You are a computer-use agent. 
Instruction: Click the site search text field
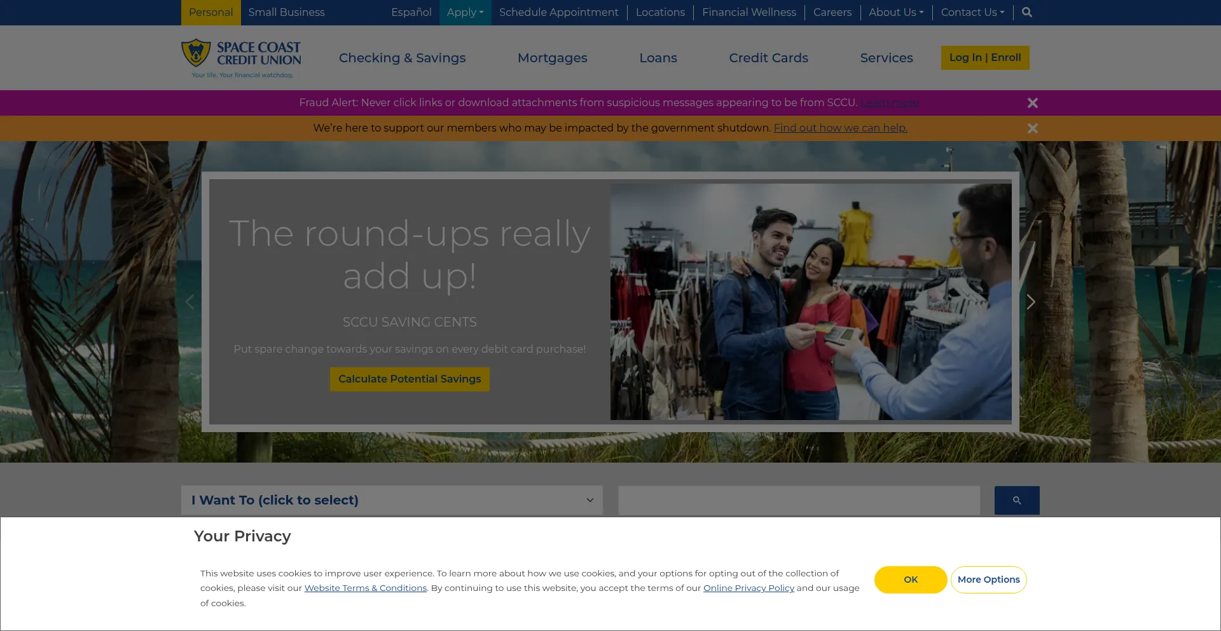pyautogui.click(x=799, y=500)
